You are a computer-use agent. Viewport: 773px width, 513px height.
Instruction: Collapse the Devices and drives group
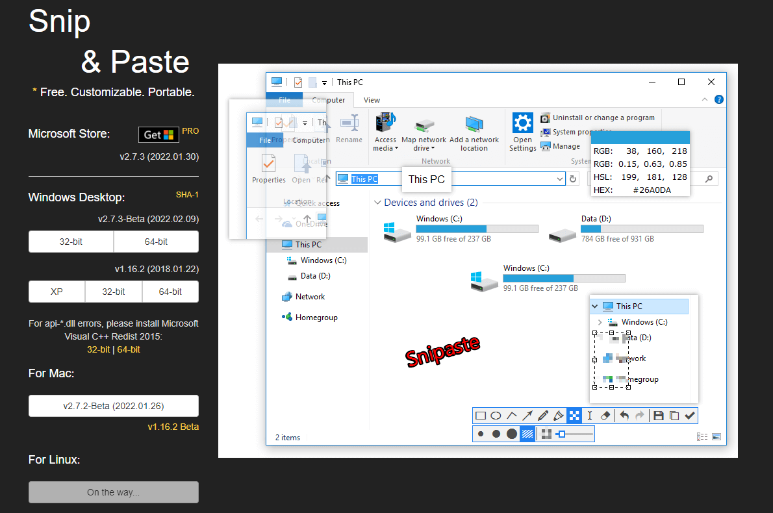pyautogui.click(x=377, y=203)
